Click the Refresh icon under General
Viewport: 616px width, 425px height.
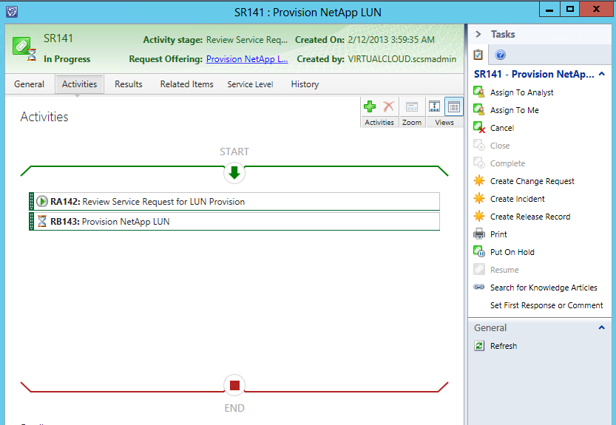[479, 346]
